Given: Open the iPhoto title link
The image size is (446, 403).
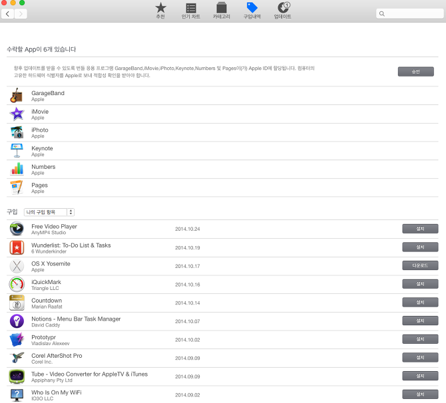Looking at the screenshot, I should click(x=39, y=130).
